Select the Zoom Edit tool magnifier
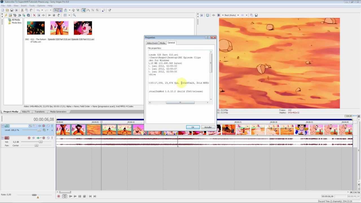This screenshot has height=203, width=361. click(97, 10)
